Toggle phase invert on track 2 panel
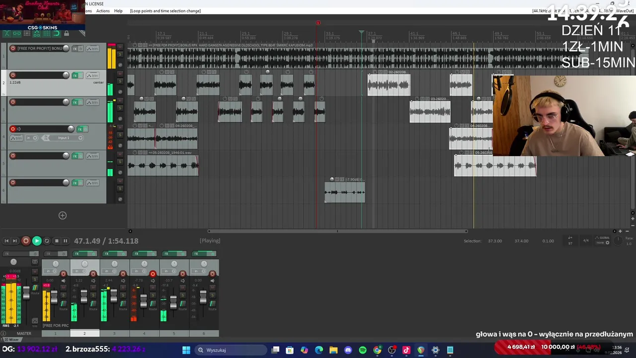This screenshot has width=636, height=358. pyautogui.click(x=120, y=92)
